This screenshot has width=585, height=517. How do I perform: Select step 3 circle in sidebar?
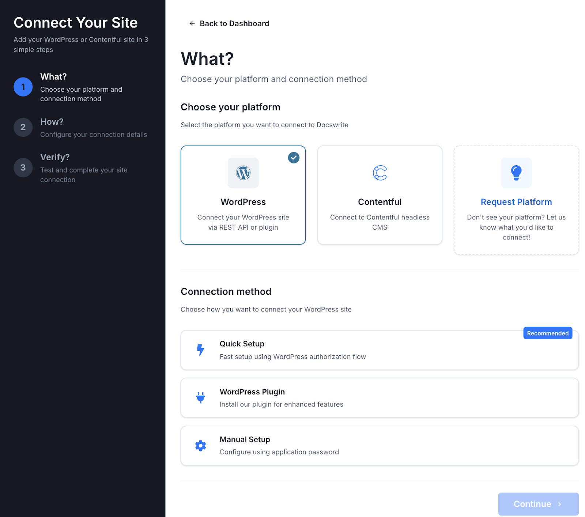[23, 167]
